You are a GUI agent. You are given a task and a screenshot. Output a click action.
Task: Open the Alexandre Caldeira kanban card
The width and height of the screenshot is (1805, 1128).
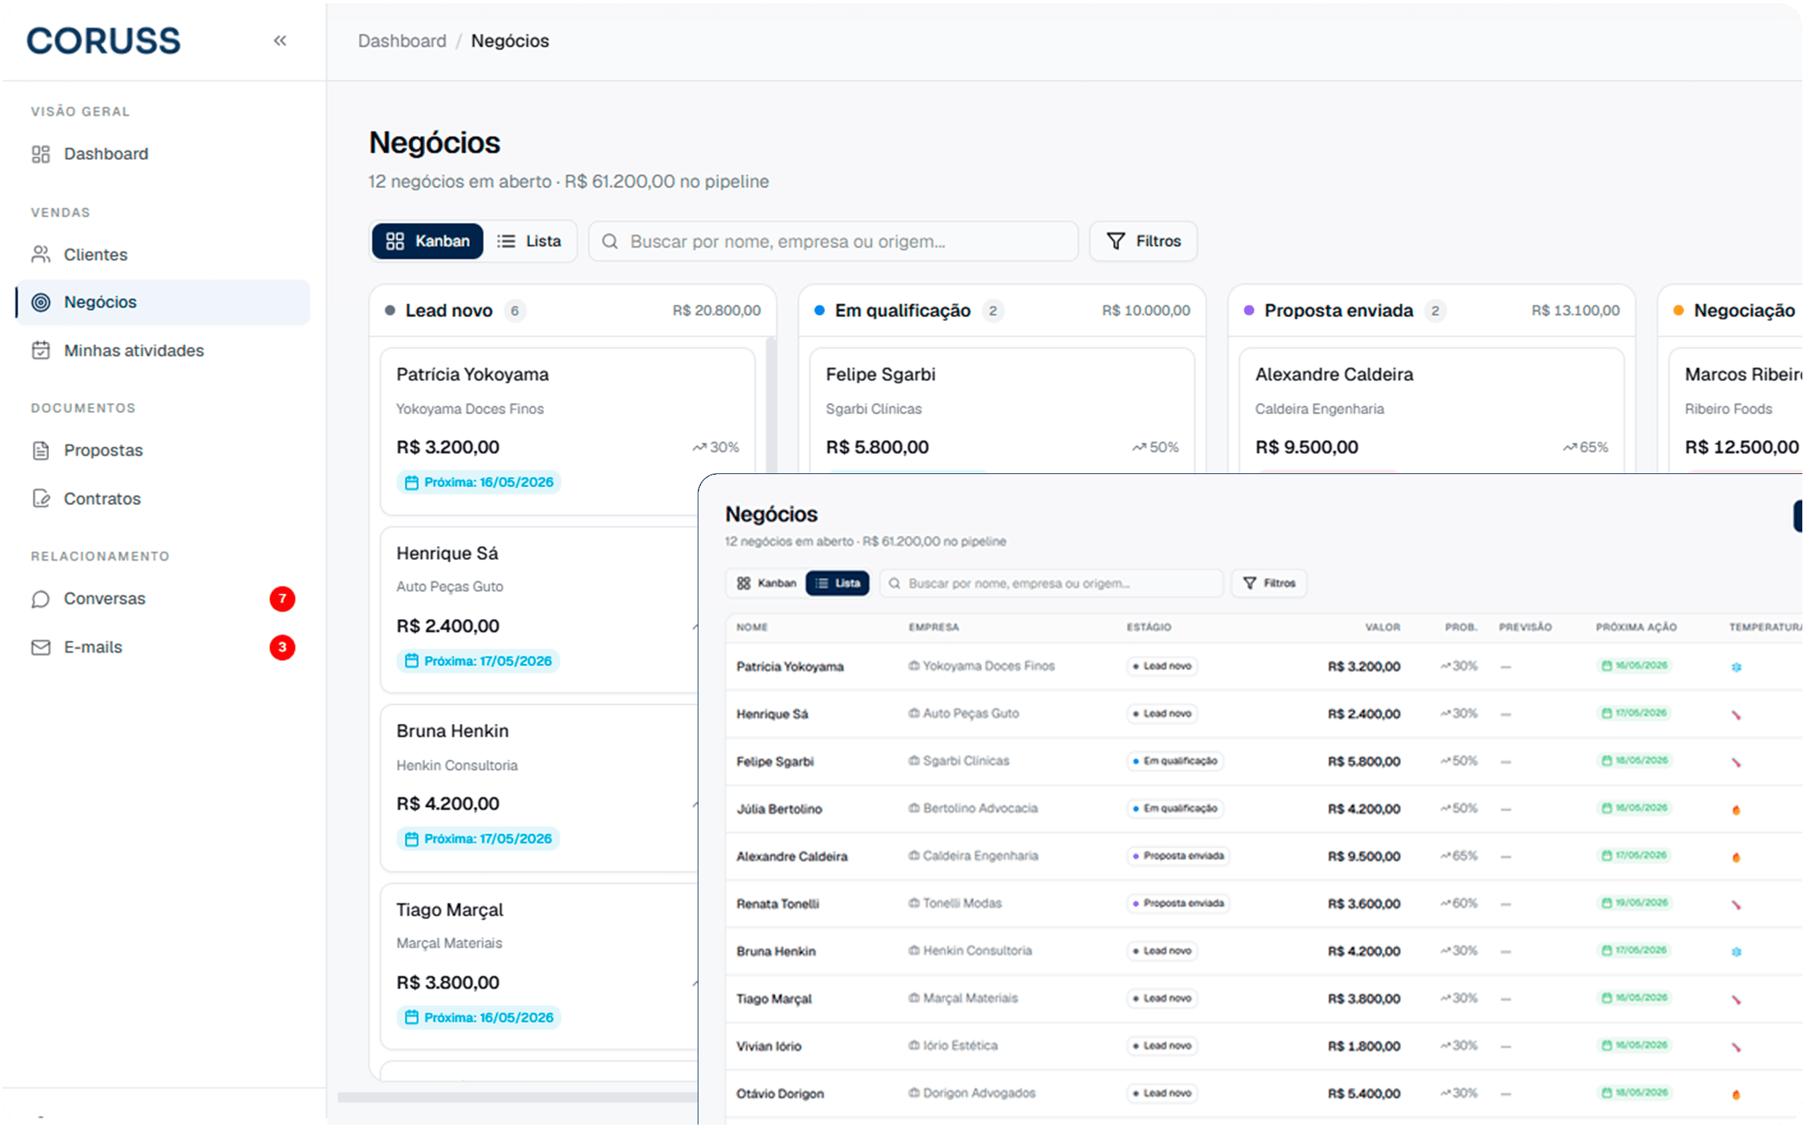point(1432,410)
